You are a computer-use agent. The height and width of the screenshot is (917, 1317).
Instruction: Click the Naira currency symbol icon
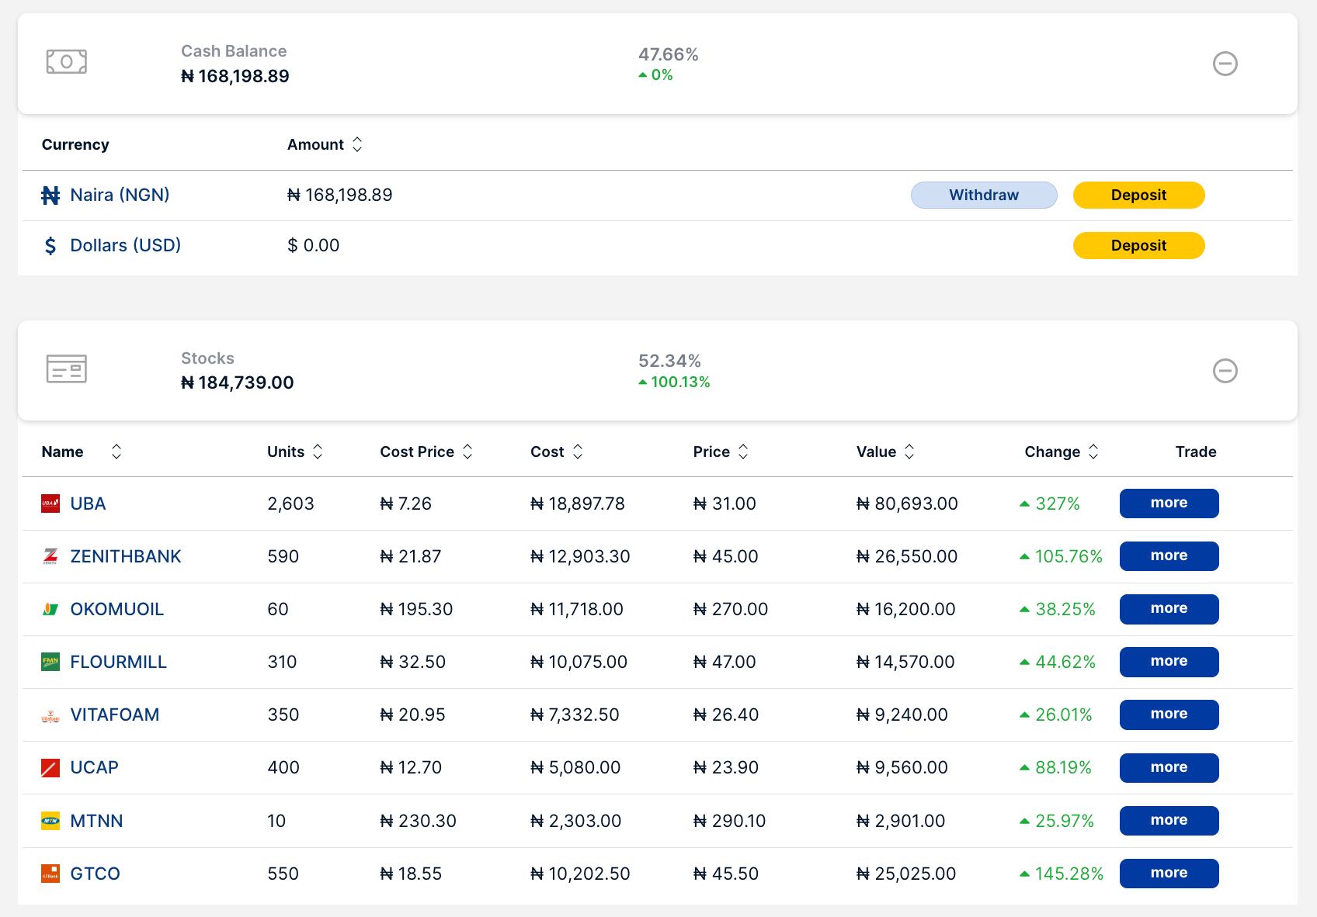pyautogui.click(x=50, y=196)
